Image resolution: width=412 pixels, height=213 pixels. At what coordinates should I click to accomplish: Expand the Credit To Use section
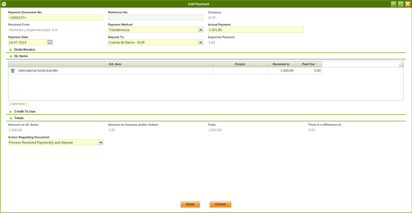11,111
